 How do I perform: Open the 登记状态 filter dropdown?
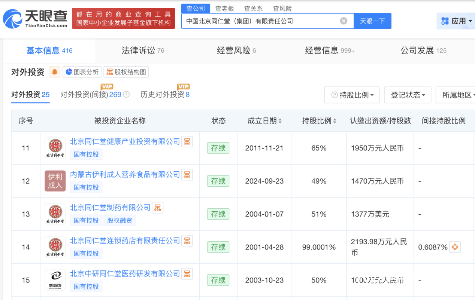tap(408, 95)
